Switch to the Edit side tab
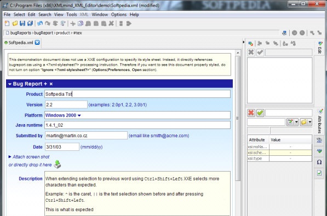327x216 pixels. [320, 48]
